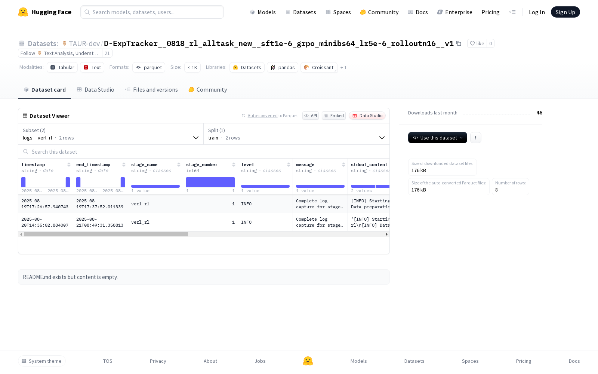
Task: Click the left arrow of horizontal scrollbar
Action: click(x=21, y=234)
